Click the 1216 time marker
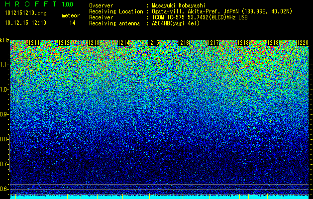 [x=184, y=43]
